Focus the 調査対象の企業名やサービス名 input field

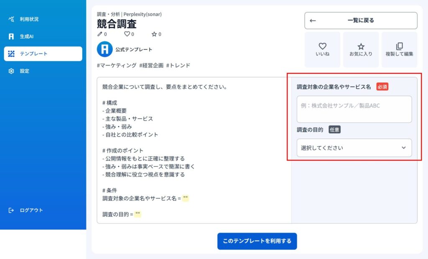(x=354, y=109)
